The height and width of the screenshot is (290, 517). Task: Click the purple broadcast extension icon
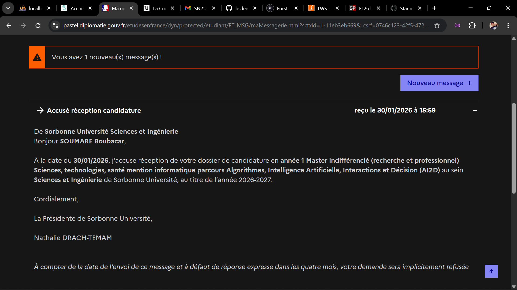tap(457, 26)
